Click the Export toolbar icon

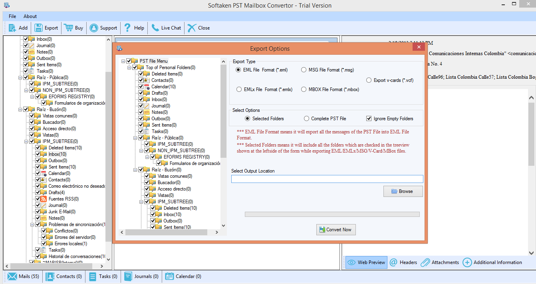pos(38,28)
